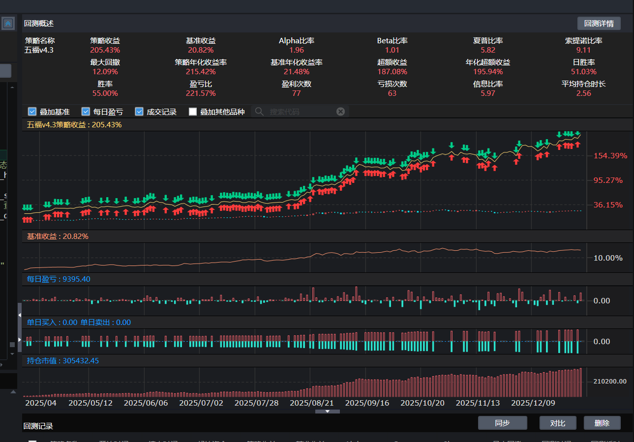Click the 删除 button
Image resolution: width=634 pixels, height=442 pixels.
coord(602,423)
